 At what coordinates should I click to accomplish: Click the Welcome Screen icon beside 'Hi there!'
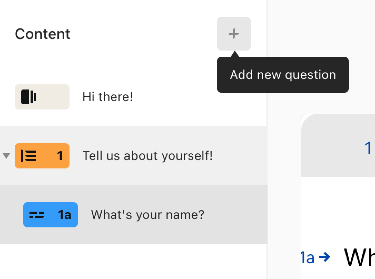(42, 97)
